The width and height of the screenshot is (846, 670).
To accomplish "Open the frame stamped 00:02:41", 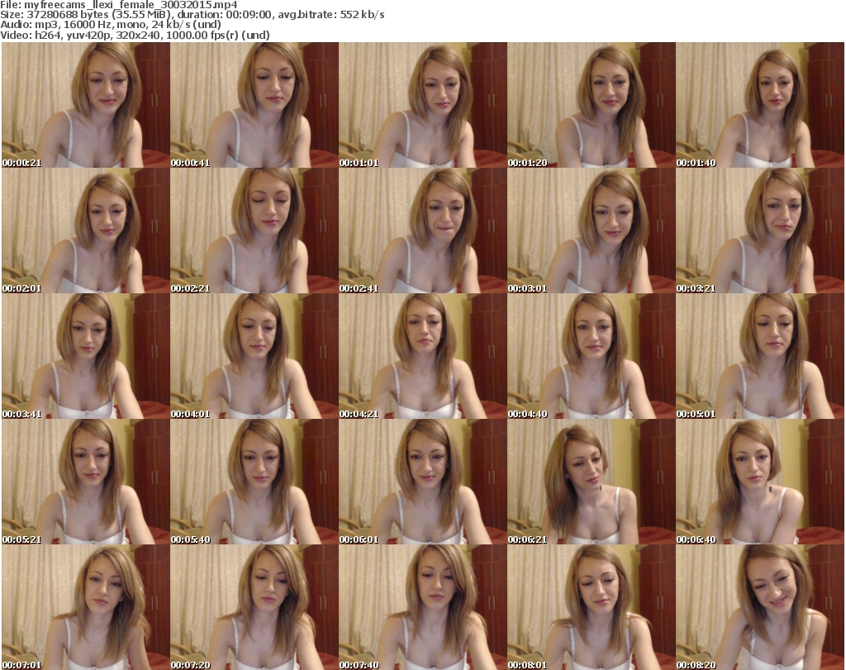I will (x=422, y=230).
